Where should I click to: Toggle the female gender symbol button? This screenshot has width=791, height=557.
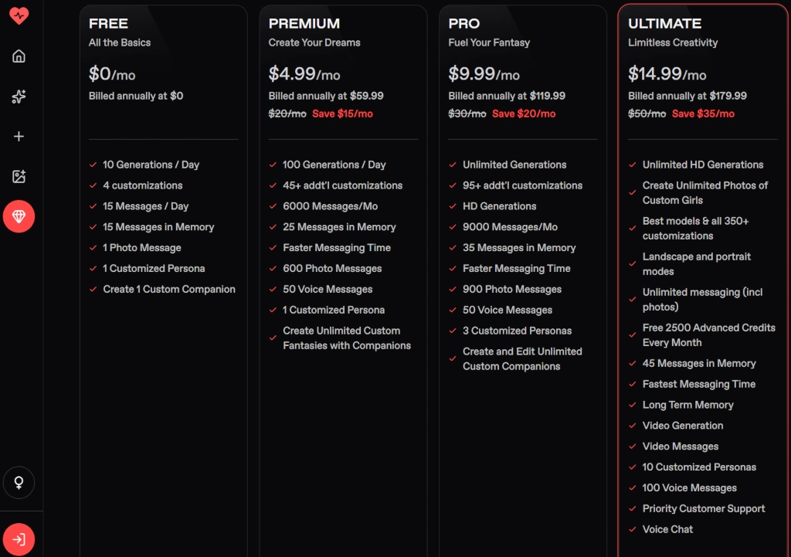pyautogui.click(x=19, y=483)
